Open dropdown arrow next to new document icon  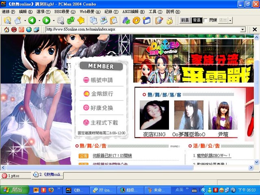tap(25, 21)
